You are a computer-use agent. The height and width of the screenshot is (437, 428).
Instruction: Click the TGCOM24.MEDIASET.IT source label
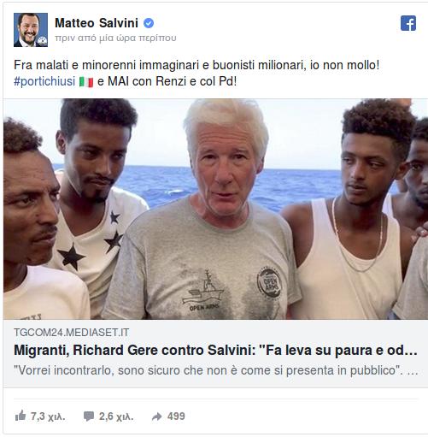pyautogui.click(x=72, y=333)
